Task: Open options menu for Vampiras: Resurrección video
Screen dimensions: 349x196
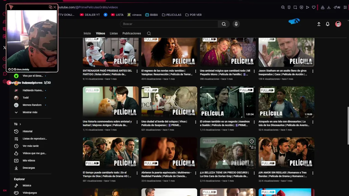Action: 195,71
